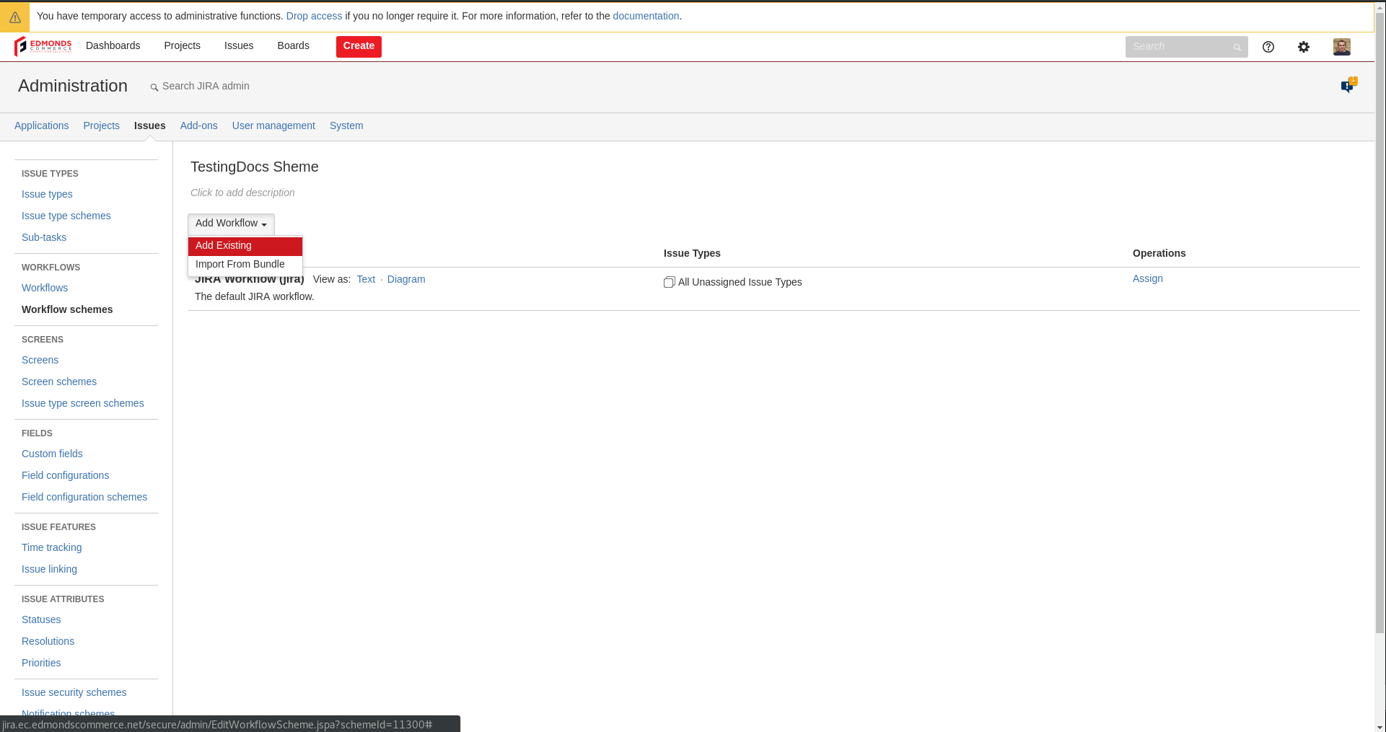Screen dimensions: 1386x732
Task: Click the Drop access link
Action: tap(314, 16)
